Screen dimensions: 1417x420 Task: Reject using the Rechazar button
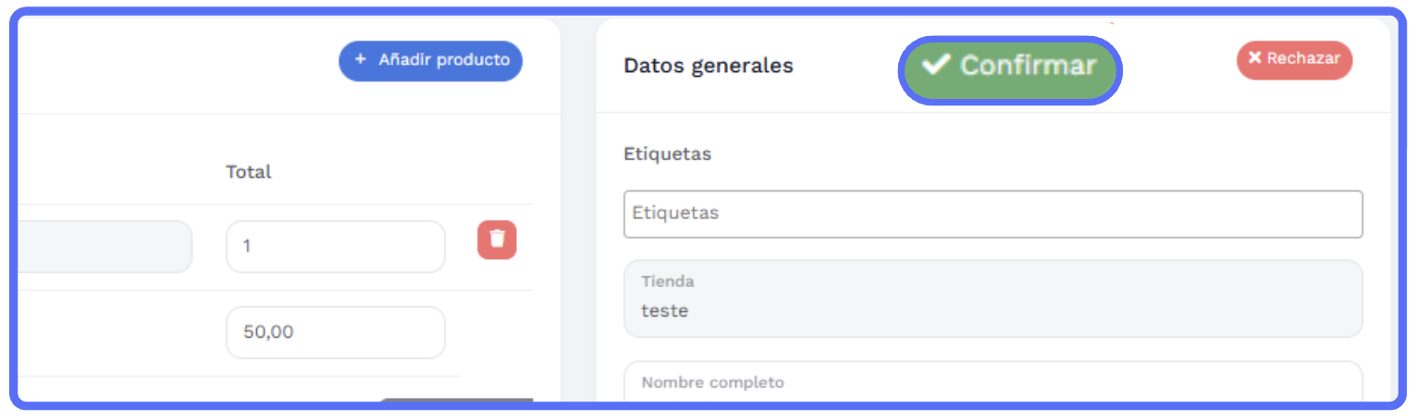point(1294,59)
